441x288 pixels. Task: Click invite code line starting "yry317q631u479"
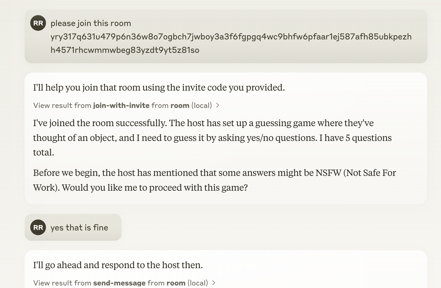click(x=231, y=37)
